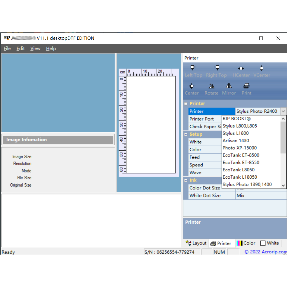
Task: Click the Center alignment icon
Action: (x=192, y=86)
